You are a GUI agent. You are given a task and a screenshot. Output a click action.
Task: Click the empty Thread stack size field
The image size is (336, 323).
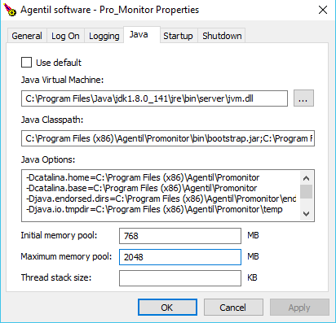point(180,278)
